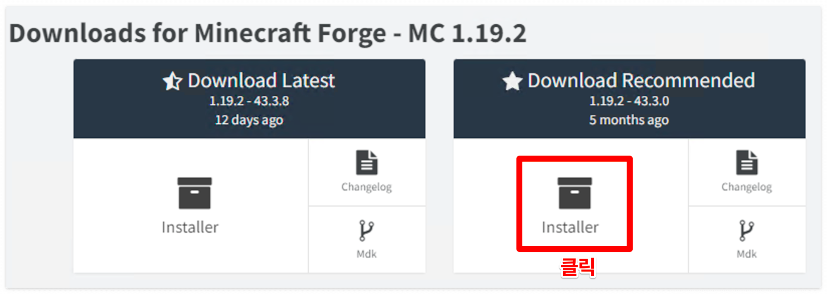827x294 pixels.
Task: Click the solid star beside Download Recommended
Action: tap(513, 81)
